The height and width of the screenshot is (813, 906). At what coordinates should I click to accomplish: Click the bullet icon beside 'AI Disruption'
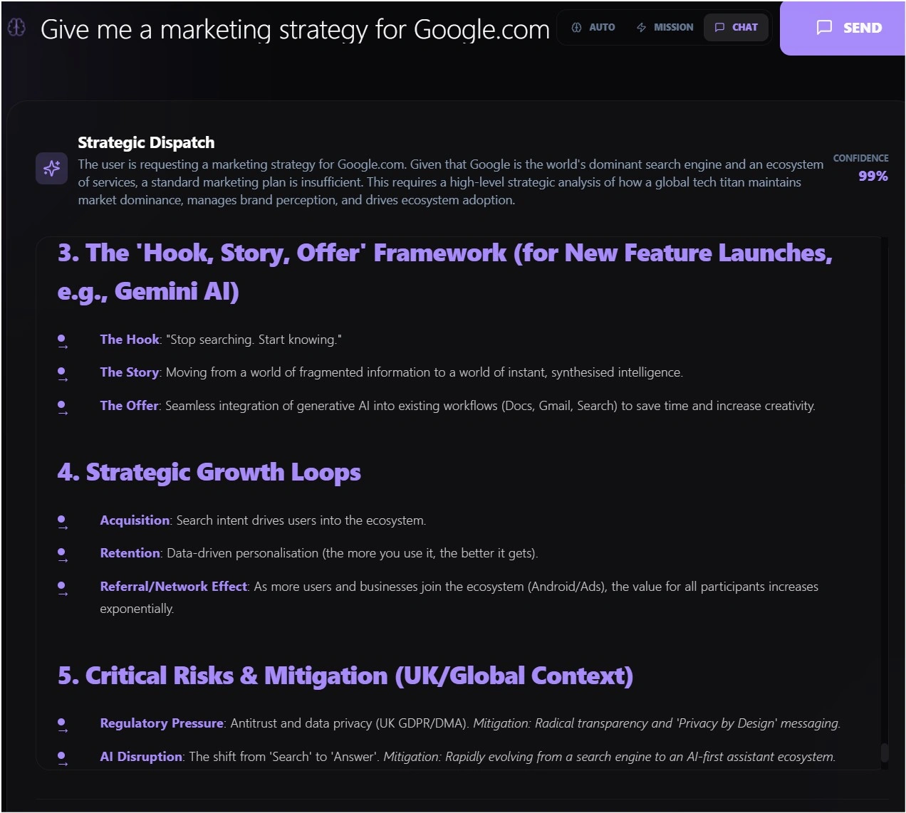63,759
